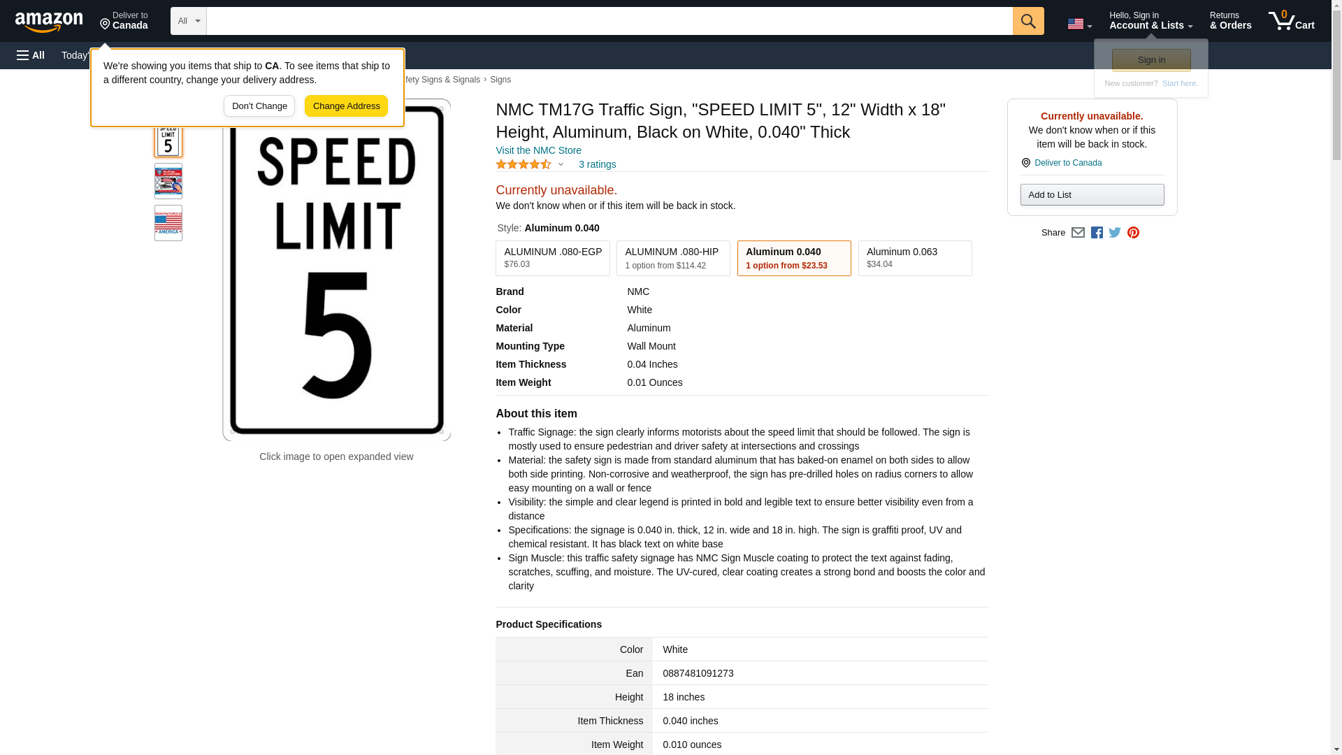This screenshot has width=1342, height=755.
Task: Click the Signs breadcrumb
Action: click(500, 80)
